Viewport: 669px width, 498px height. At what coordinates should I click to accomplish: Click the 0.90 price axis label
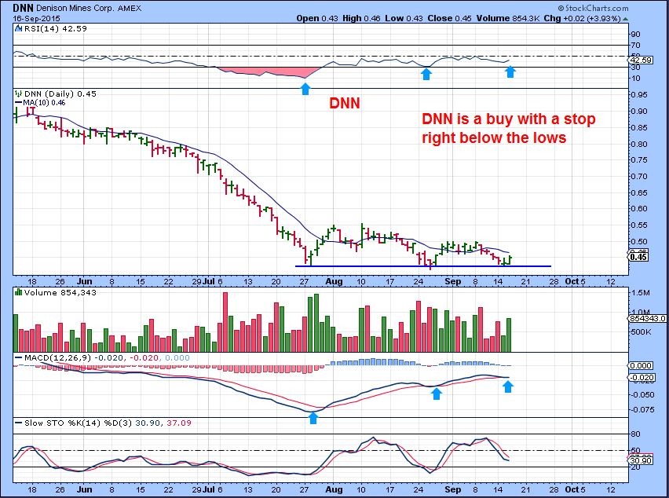click(639, 112)
